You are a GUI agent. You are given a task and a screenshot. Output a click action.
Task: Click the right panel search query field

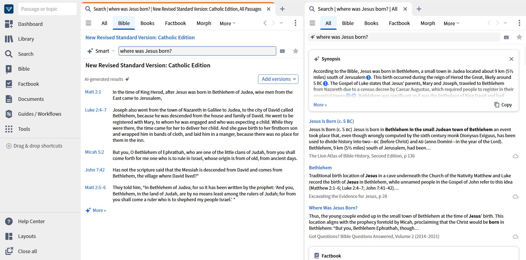pyautogui.click(x=404, y=37)
